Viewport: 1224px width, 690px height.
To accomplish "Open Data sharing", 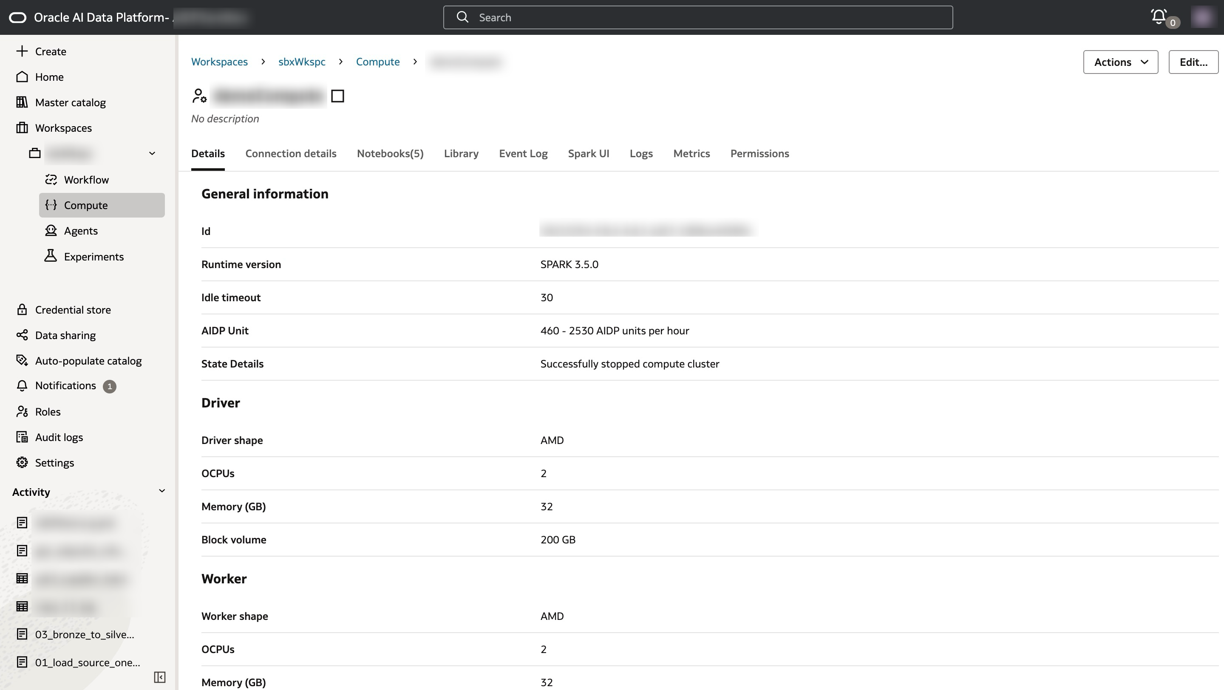I will click(56, 335).
